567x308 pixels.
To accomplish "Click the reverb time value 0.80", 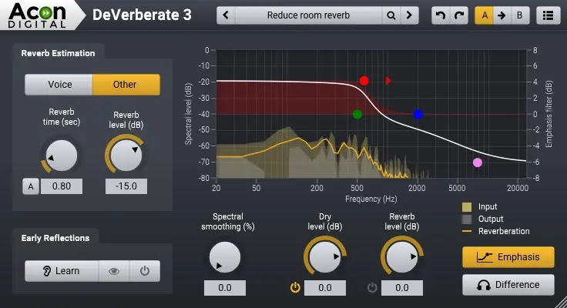I will point(62,186).
